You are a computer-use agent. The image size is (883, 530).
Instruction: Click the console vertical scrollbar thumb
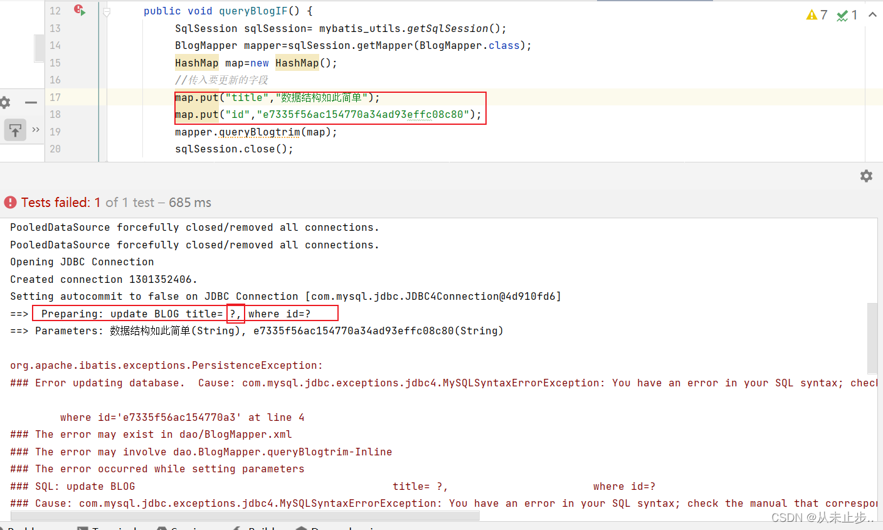pyautogui.click(x=872, y=338)
